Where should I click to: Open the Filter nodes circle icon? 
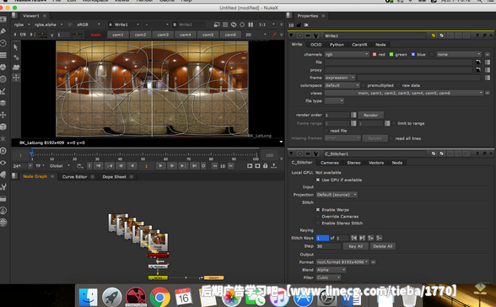click(x=3, y=79)
